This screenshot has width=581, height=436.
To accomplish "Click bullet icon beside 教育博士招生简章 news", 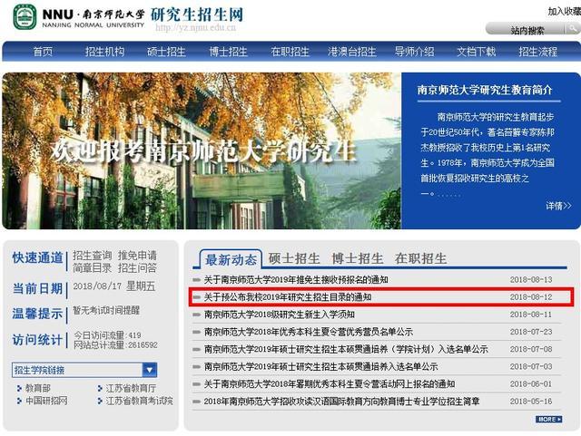I will [197, 402].
